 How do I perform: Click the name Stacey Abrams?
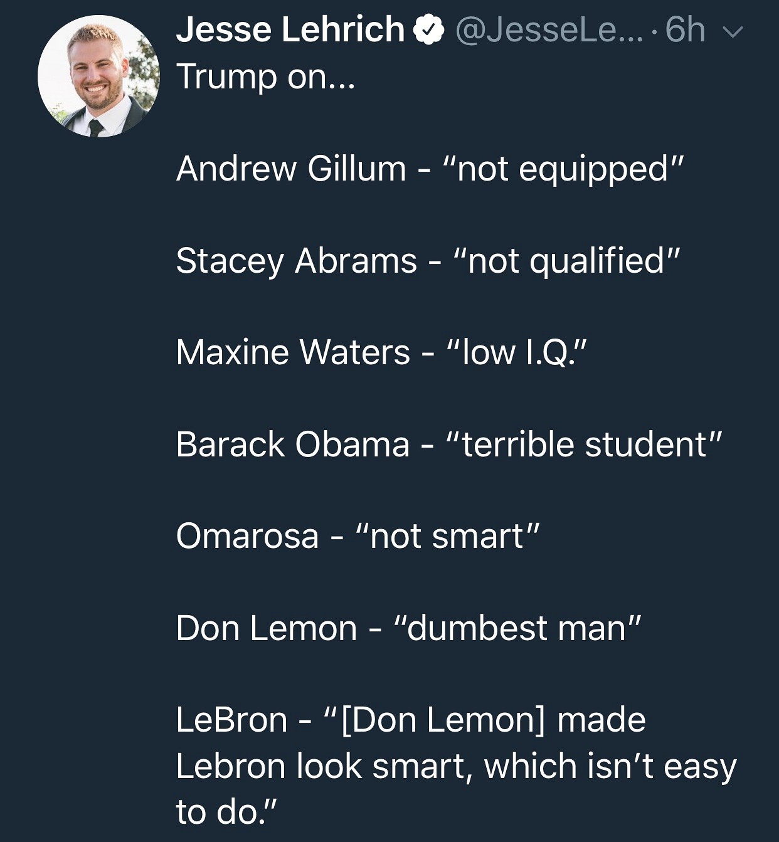pos(296,261)
